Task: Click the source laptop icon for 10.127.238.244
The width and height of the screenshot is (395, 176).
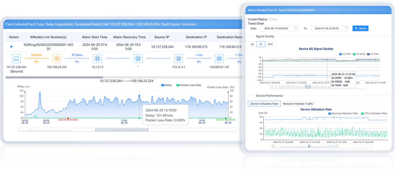Action: [16, 58]
